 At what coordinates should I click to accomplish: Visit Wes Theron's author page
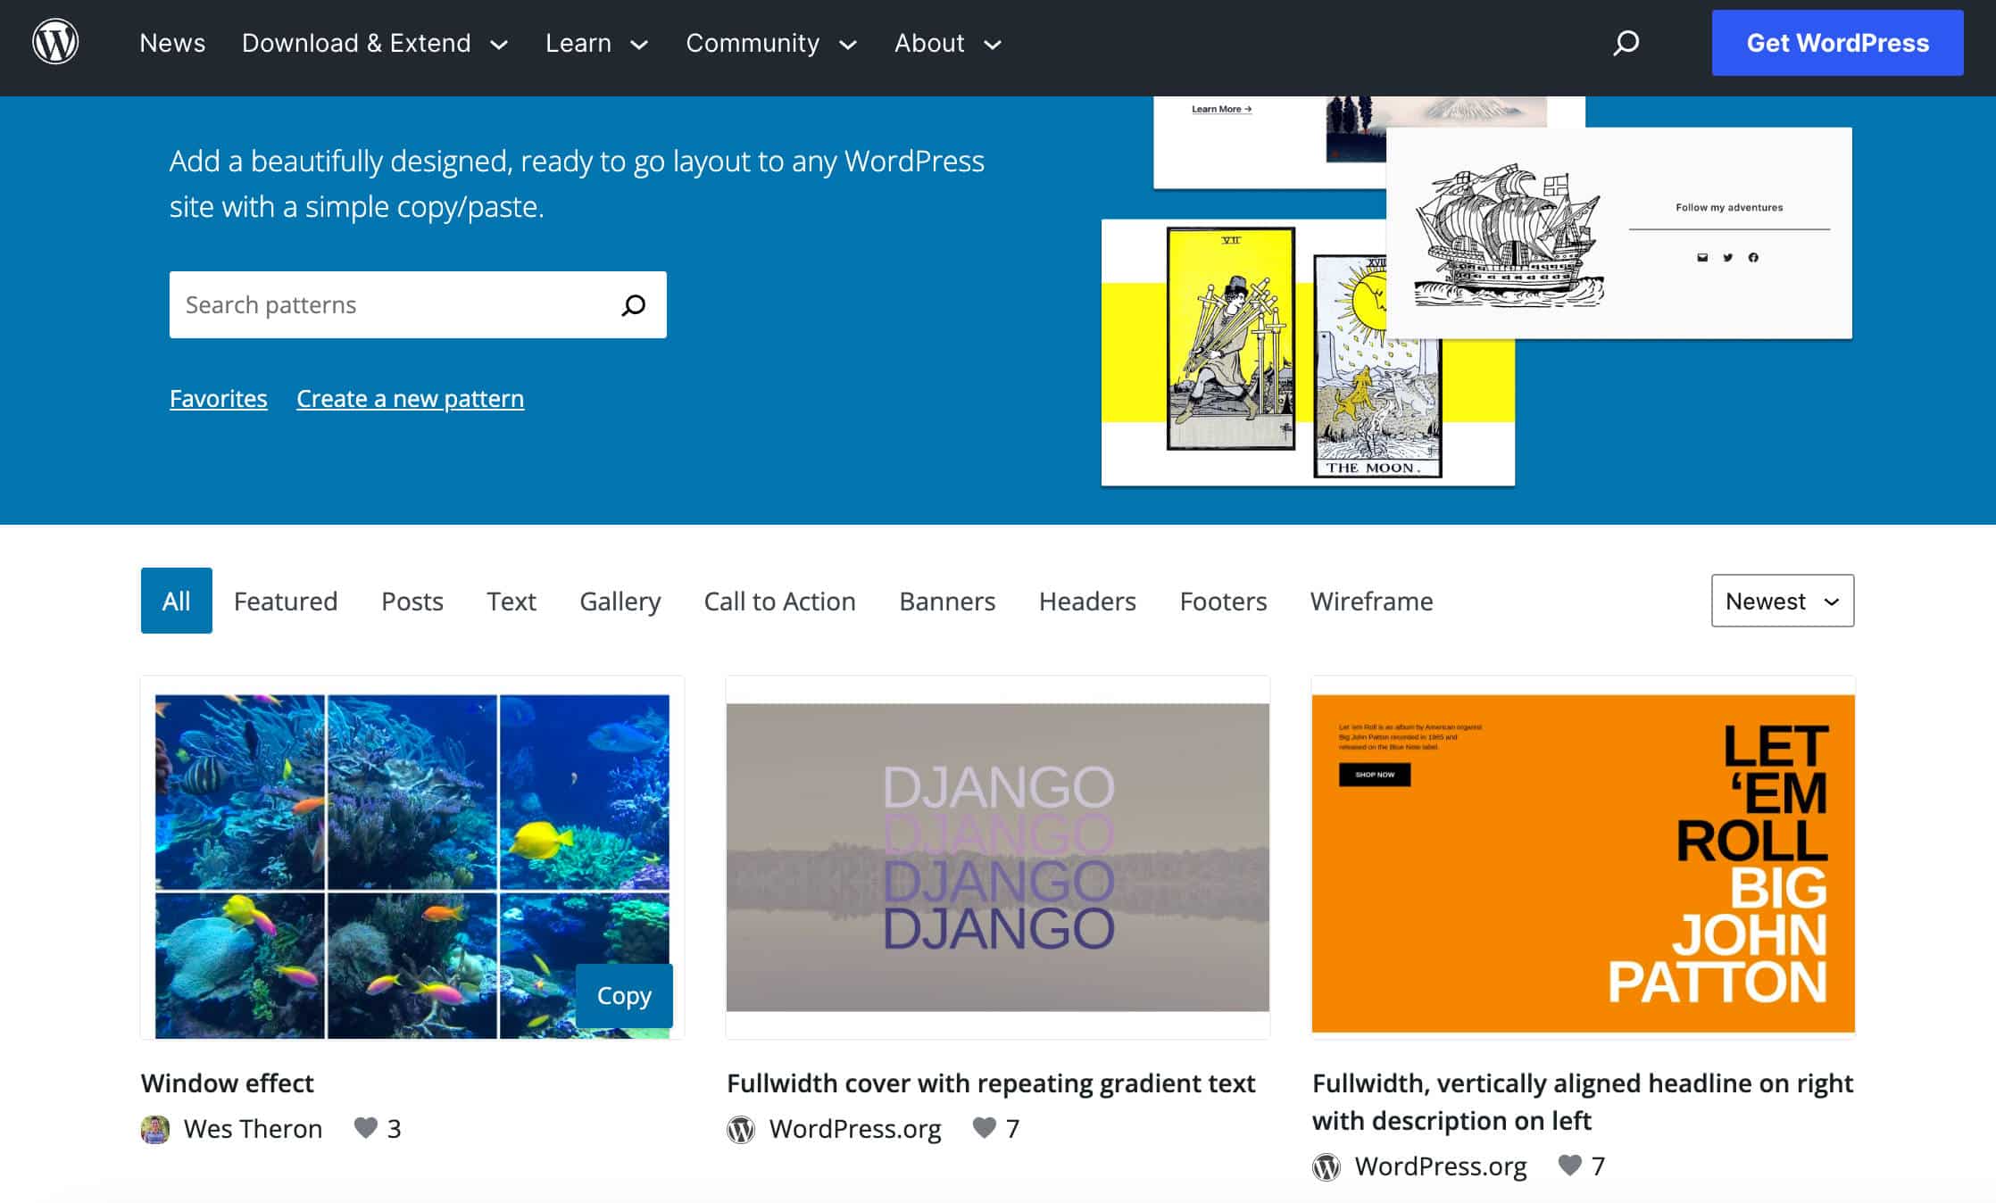click(253, 1129)
